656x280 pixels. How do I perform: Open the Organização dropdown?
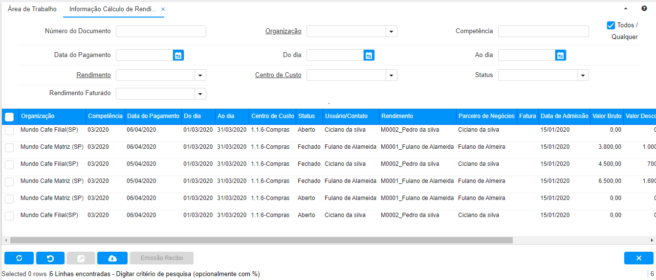[391, 31]
